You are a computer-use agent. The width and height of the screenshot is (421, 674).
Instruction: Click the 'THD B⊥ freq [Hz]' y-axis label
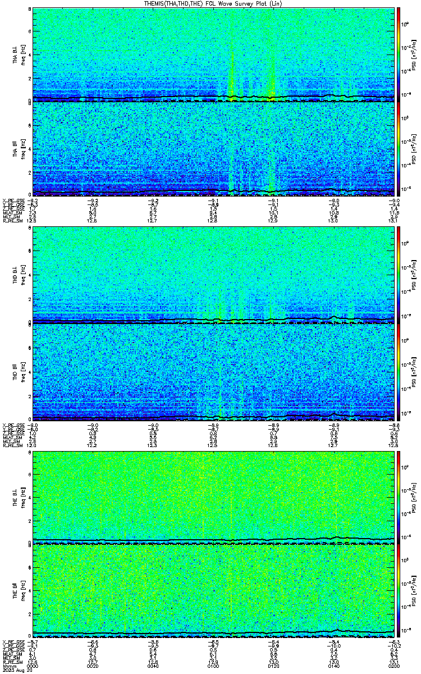(19, 274)
